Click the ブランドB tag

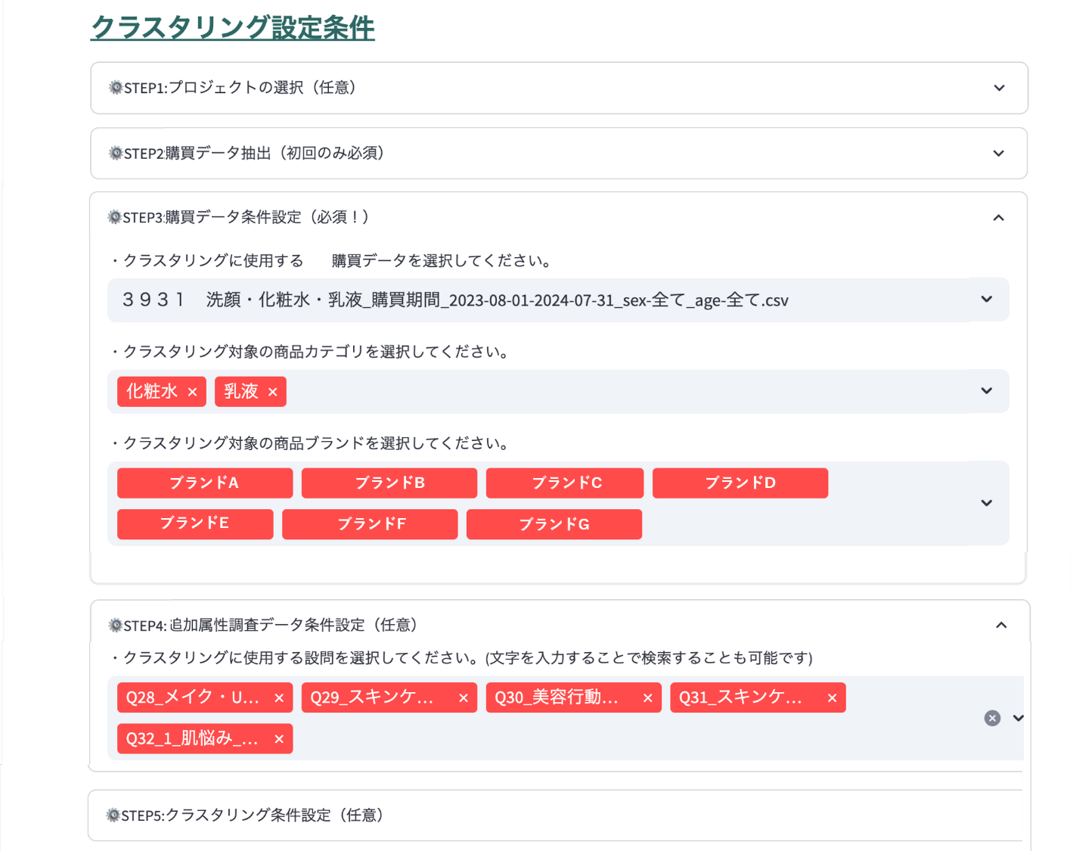click(389, 483)
